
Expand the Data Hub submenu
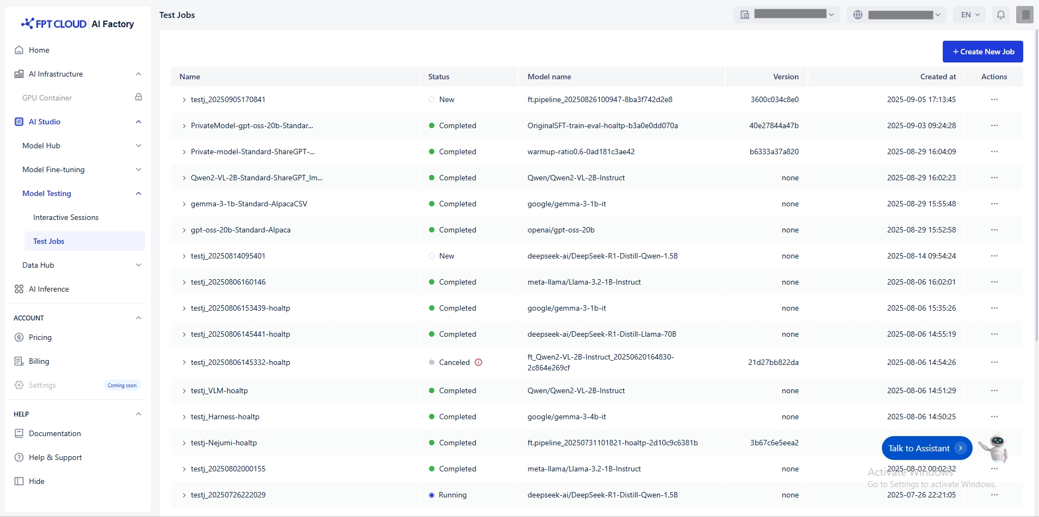click(139, 265)
